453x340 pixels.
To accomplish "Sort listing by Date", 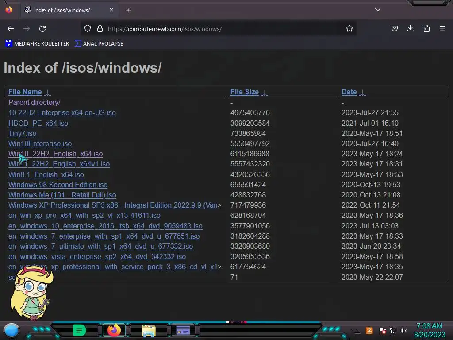I will (x=349, y=92).
